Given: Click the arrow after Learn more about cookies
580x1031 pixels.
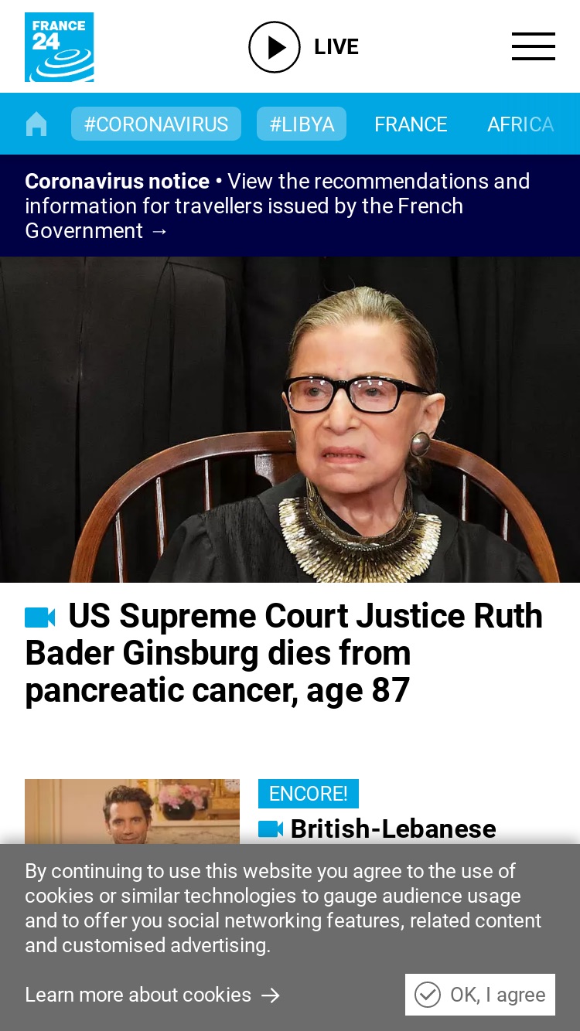Looking at the screenshot, I should tap(271, 995).
